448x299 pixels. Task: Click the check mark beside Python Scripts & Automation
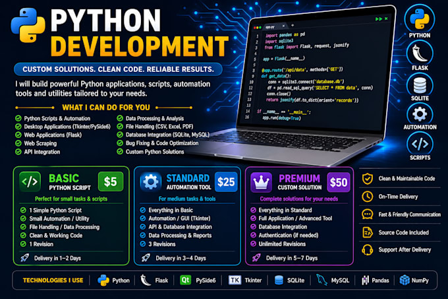18,118
